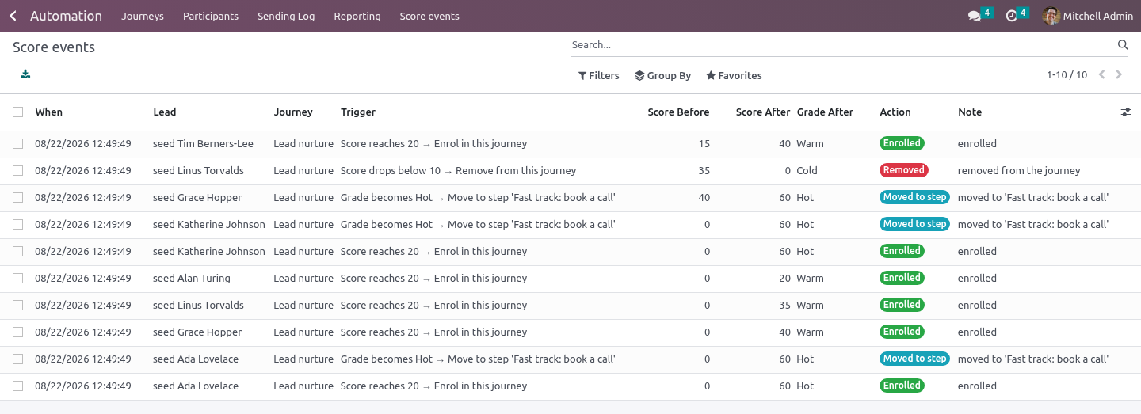Click Moved to step badge in Ada Lovelace row
The image size is (1141, 414).
(x=914, y=359)
